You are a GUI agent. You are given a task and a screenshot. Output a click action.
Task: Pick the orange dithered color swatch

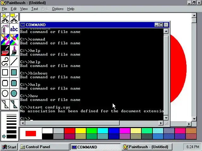click(191, 131)
